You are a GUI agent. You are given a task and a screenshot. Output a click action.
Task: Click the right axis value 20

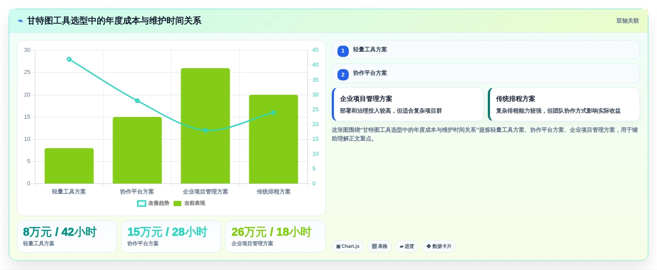click(x=316, y=124)
